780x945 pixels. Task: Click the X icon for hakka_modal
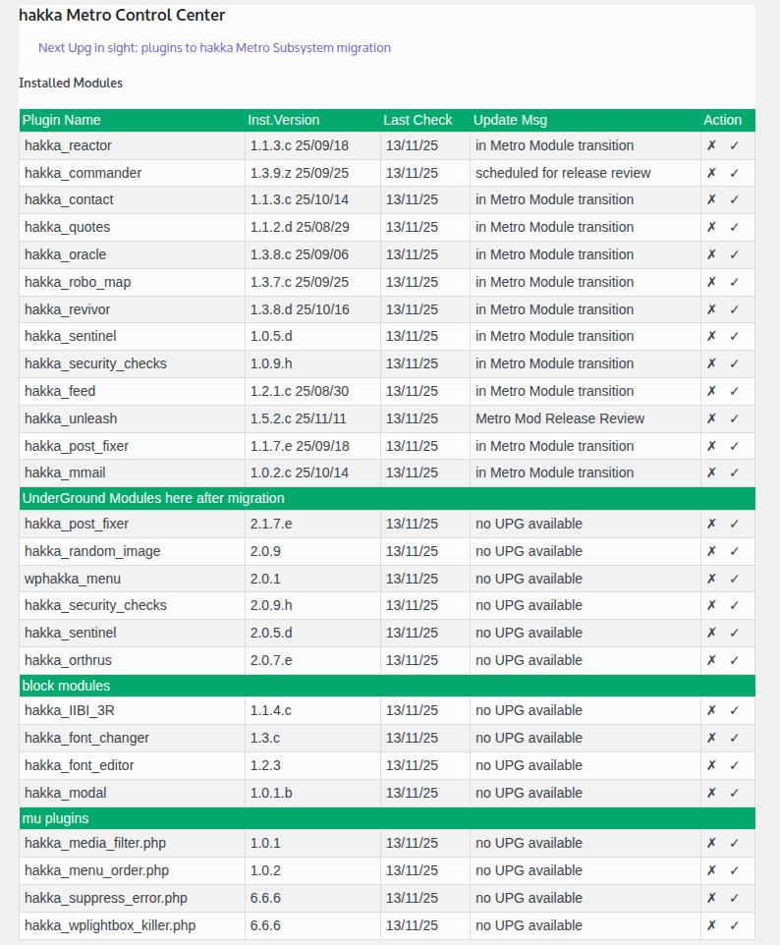tap(711, 793)
